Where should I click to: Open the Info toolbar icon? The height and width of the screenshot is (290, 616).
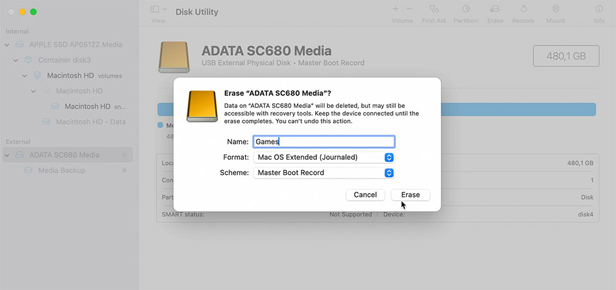pos(599,8)
